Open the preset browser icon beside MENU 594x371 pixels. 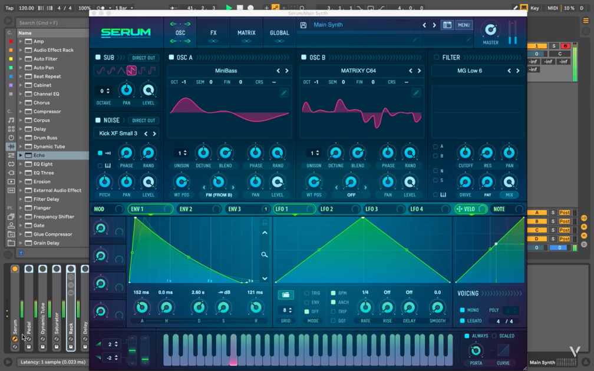(447, 25)
